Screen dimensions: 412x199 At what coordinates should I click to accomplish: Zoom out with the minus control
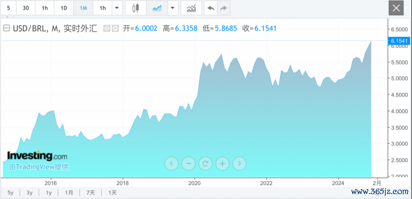pos(188,163)
